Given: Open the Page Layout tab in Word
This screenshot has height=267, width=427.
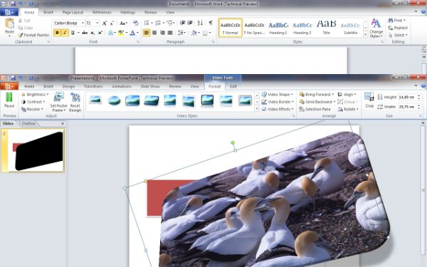Looking at the screenshot, I should (x=73, y=12).
